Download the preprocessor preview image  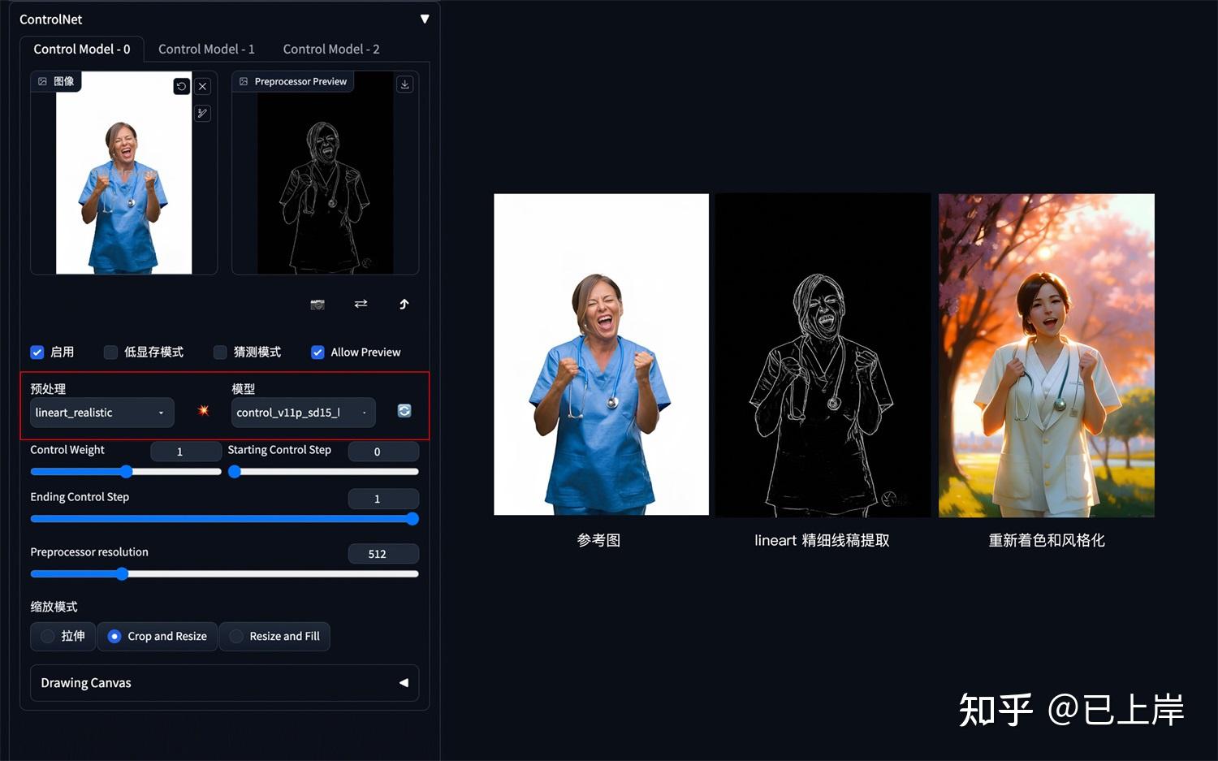point(404,84)
